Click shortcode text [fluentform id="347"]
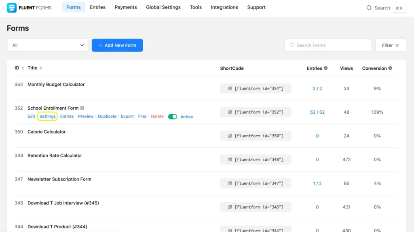 259,183
